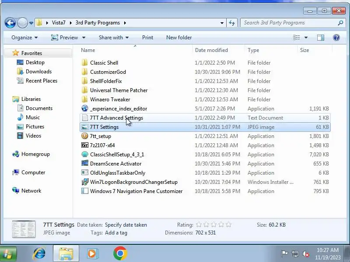Go back with the blue Back arrow
This screenshot has width=350, height=262.
coord(10,23)
